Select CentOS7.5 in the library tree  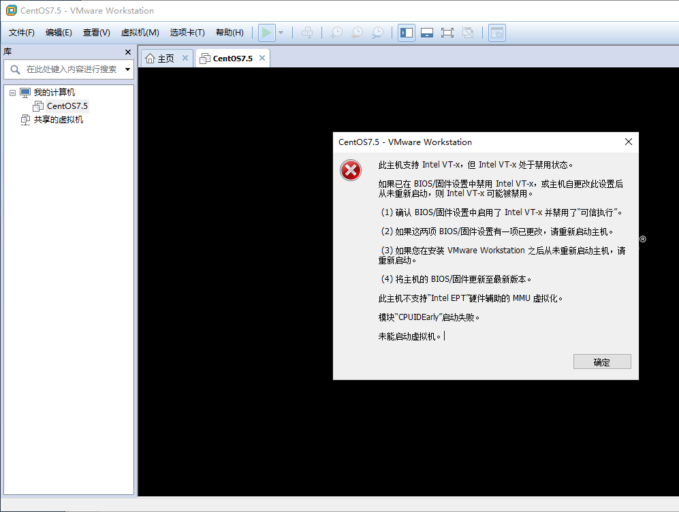point(67,106)
